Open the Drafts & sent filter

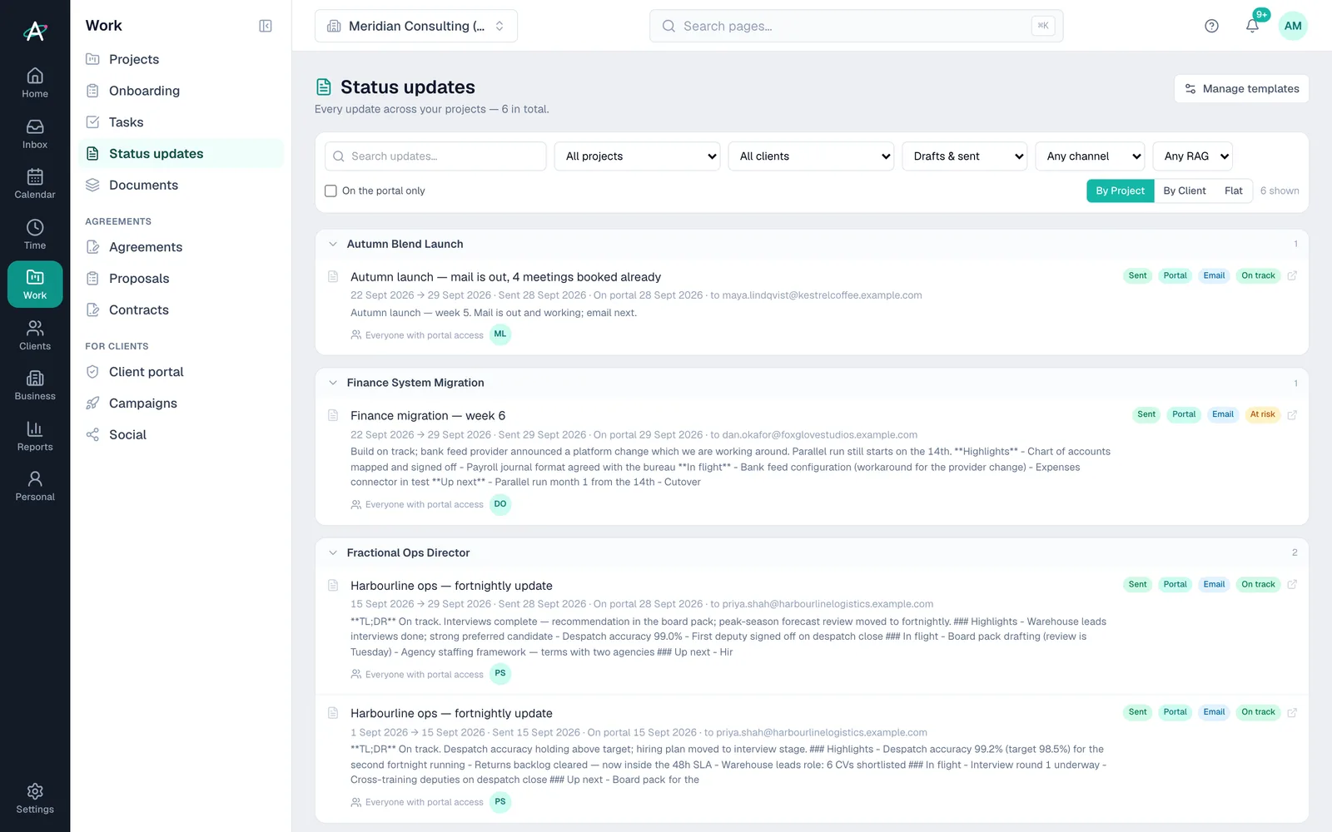click(964, 156)
